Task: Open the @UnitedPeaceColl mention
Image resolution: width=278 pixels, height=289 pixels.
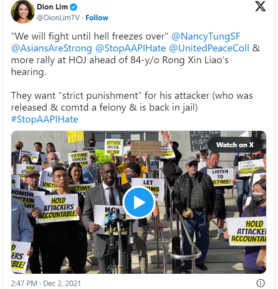Action: (x=209, y=48)
